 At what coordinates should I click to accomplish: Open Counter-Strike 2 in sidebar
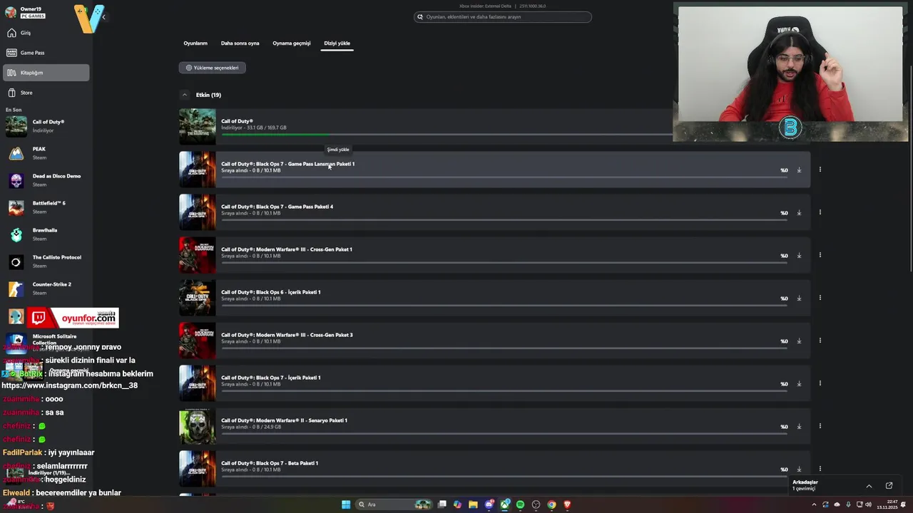coord(46,289)
